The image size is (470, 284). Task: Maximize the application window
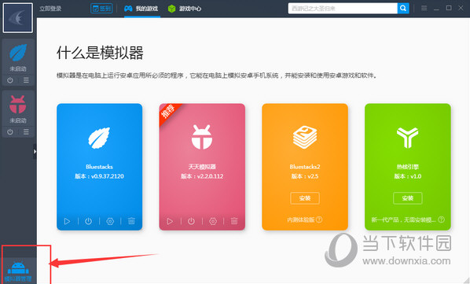[x=449, y=8]
